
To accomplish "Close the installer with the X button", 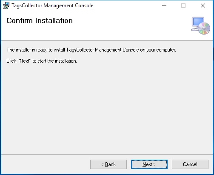I will [203, 6].
